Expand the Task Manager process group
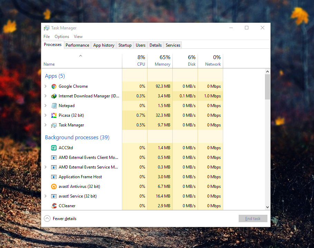 click(x=46, y=125)
